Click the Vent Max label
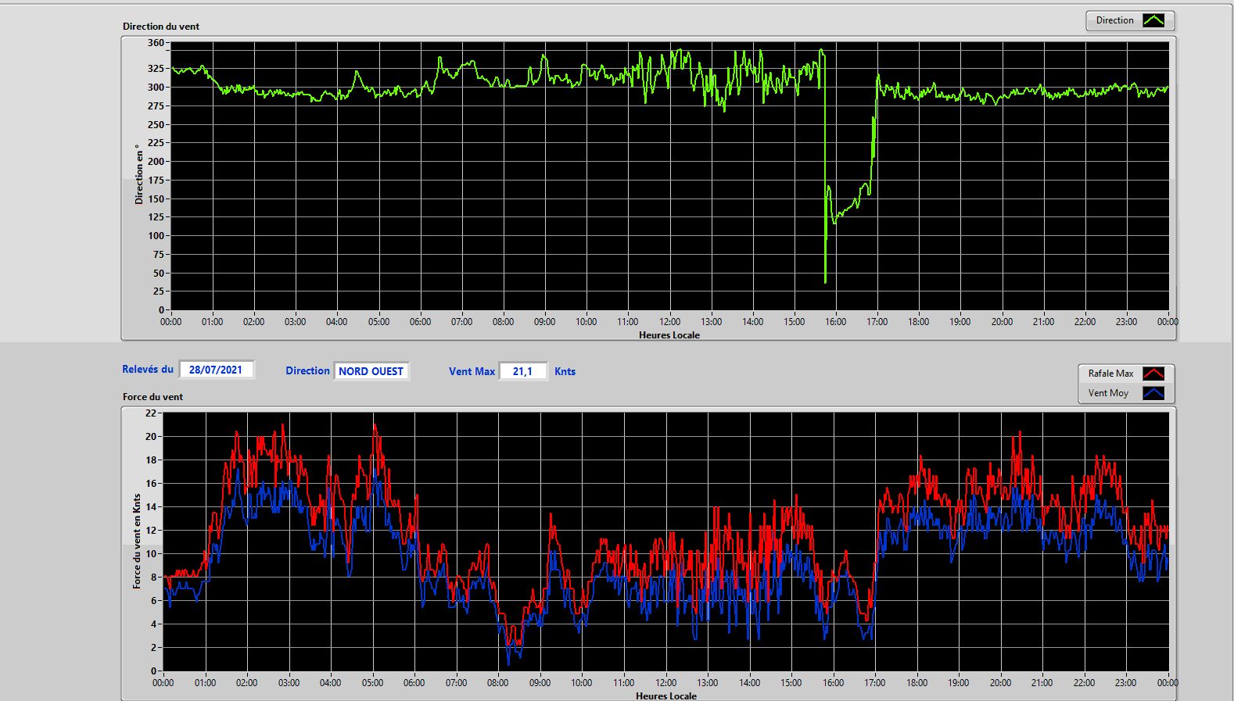 [472, 372]
